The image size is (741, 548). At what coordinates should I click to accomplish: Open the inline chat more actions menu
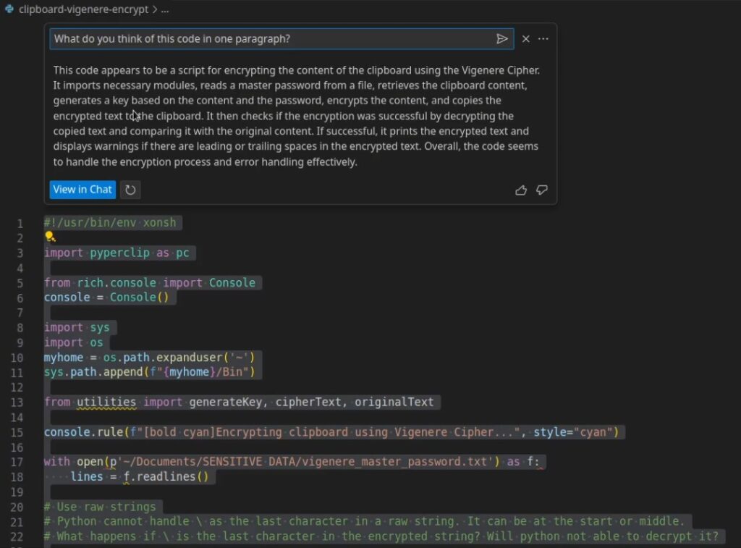(x=543, y=39)
